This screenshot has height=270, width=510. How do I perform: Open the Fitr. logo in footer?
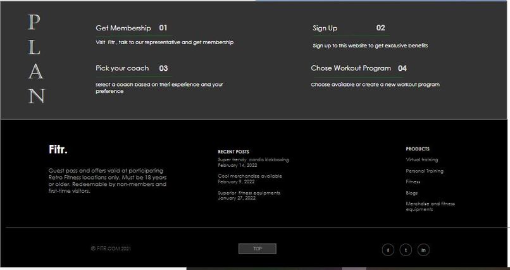pyautogui.click(x=58, y=149)
